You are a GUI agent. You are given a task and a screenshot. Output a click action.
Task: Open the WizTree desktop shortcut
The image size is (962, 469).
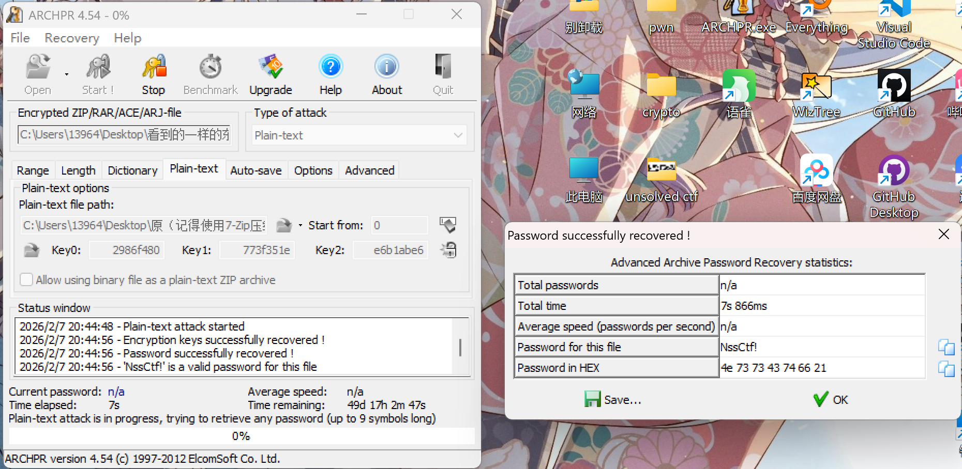pos(817,94)
